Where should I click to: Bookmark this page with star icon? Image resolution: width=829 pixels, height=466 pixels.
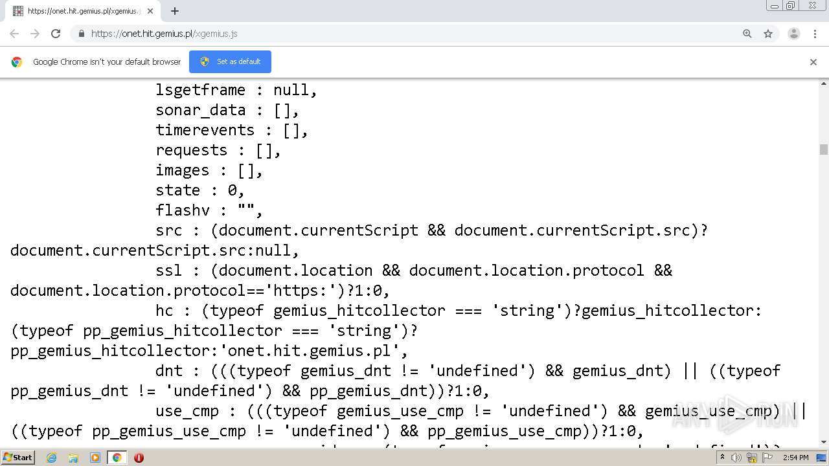[x=768, y=34]
